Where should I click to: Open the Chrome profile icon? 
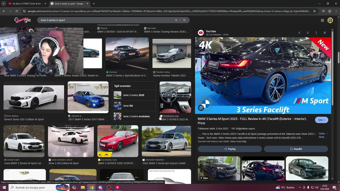point(330,11)
